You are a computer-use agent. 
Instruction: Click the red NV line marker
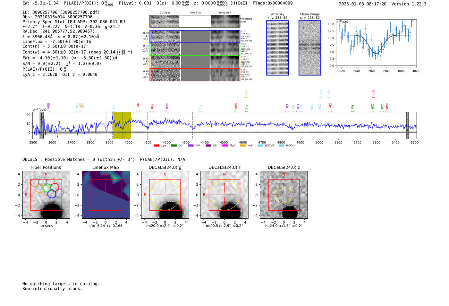point(138,107)
